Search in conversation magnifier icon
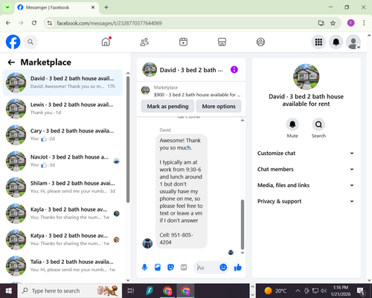The width and height of the screenshot is (372, 298). 318,124
